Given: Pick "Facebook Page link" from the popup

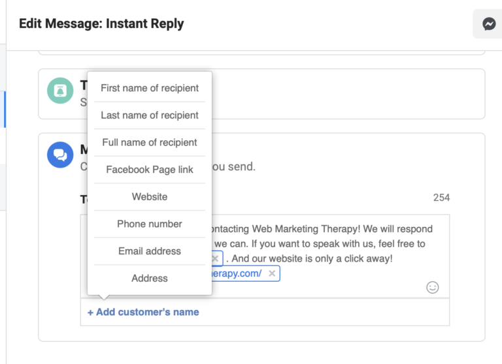Looking at the screenshot, I should coord(150,170).
